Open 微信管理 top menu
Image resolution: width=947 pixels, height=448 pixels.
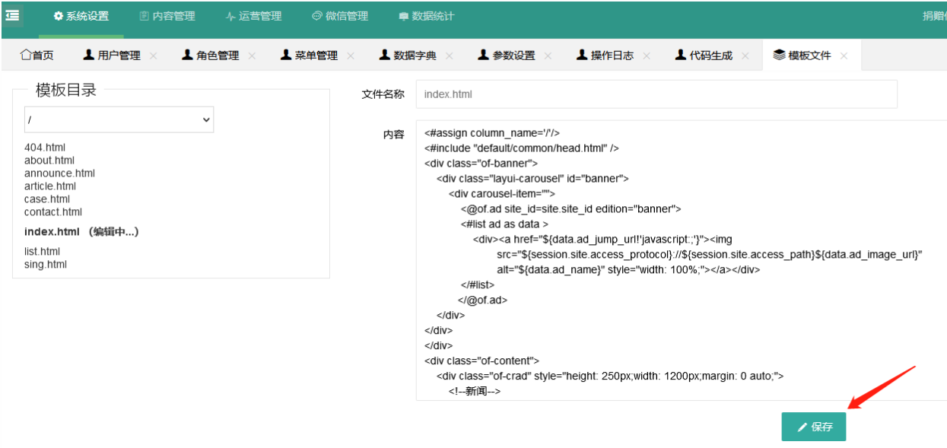(340, 16)
